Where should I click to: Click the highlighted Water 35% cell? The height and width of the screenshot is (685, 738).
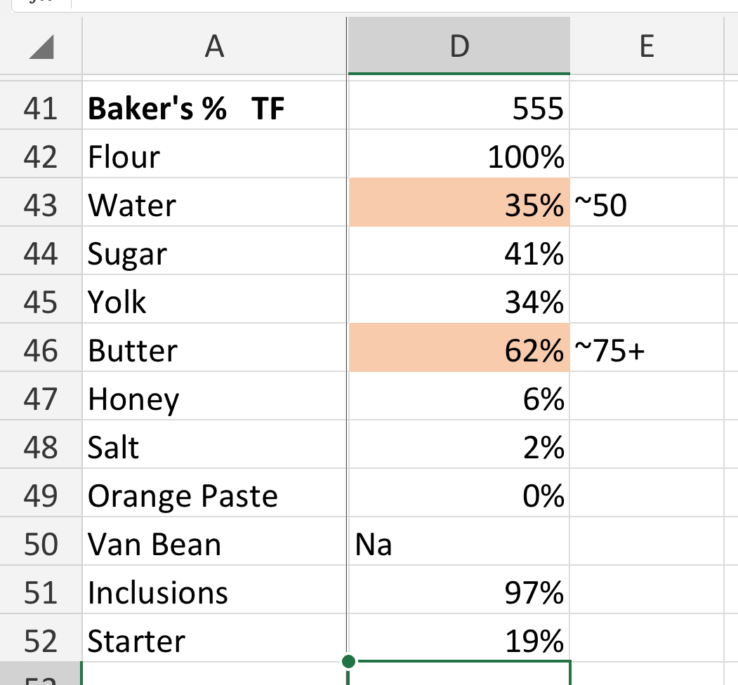(459, 205)
